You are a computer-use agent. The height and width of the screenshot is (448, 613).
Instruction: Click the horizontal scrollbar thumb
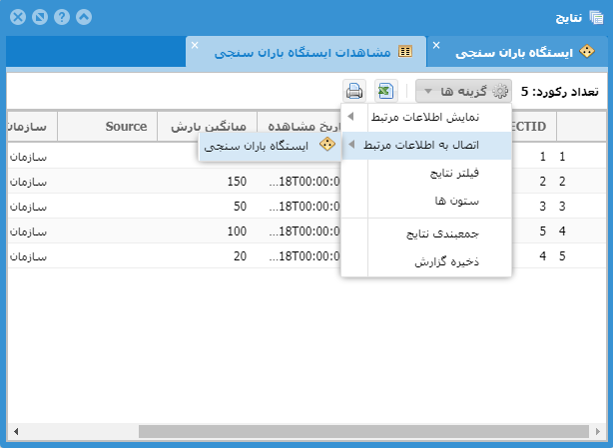click(x=363, y=432)
